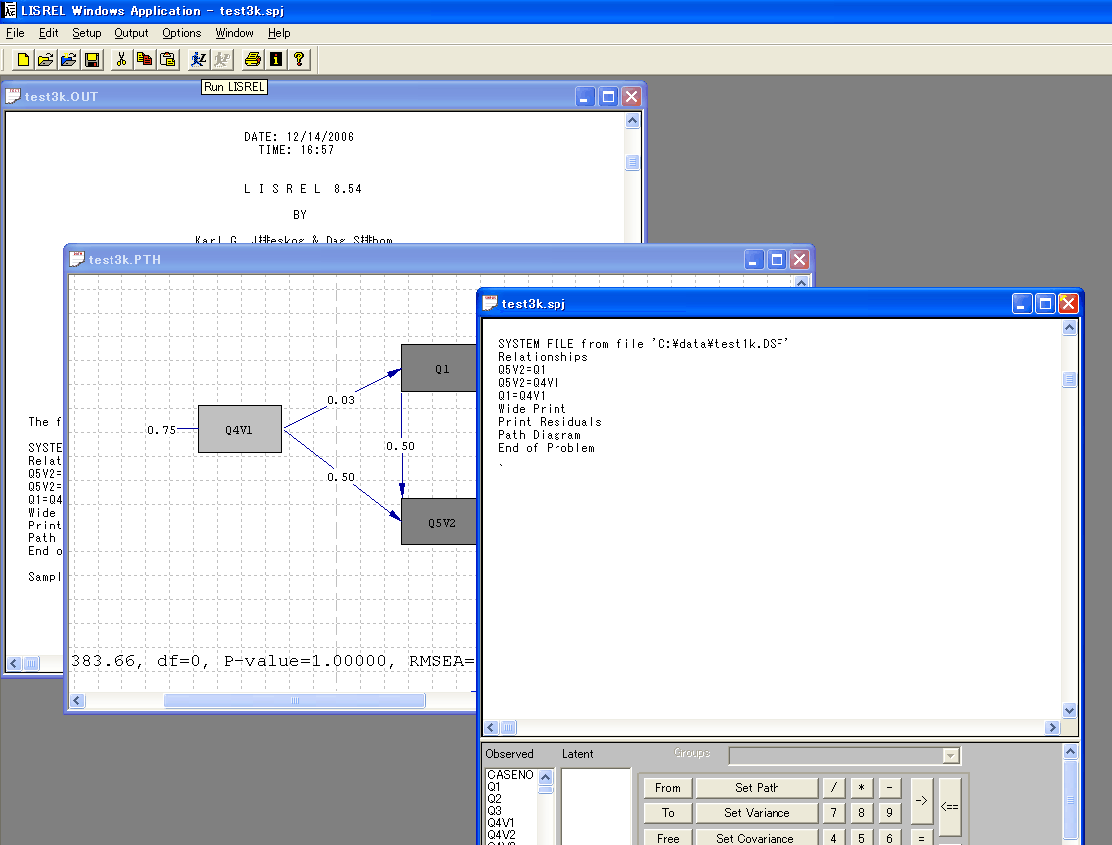The image size is (1112, 845).
Task: Click the document icon in test3k.spj title bar
Action: pyautogui.click(x=490, y=303)
